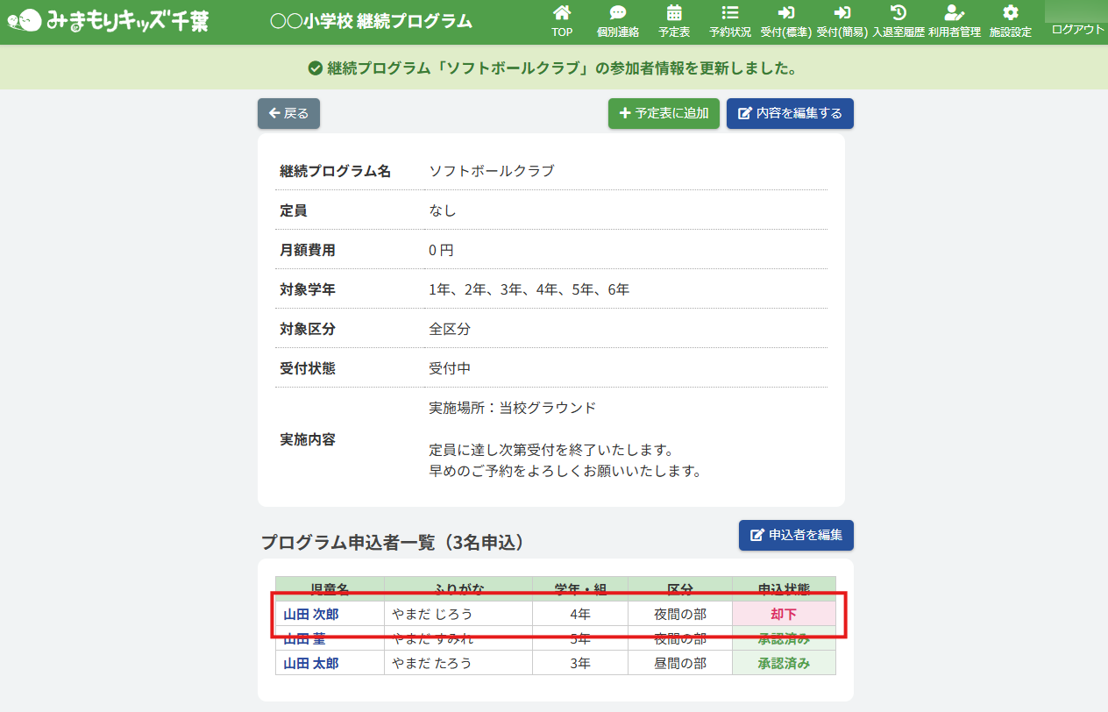Click the みまもりキッズ千葉 logo

109,21
